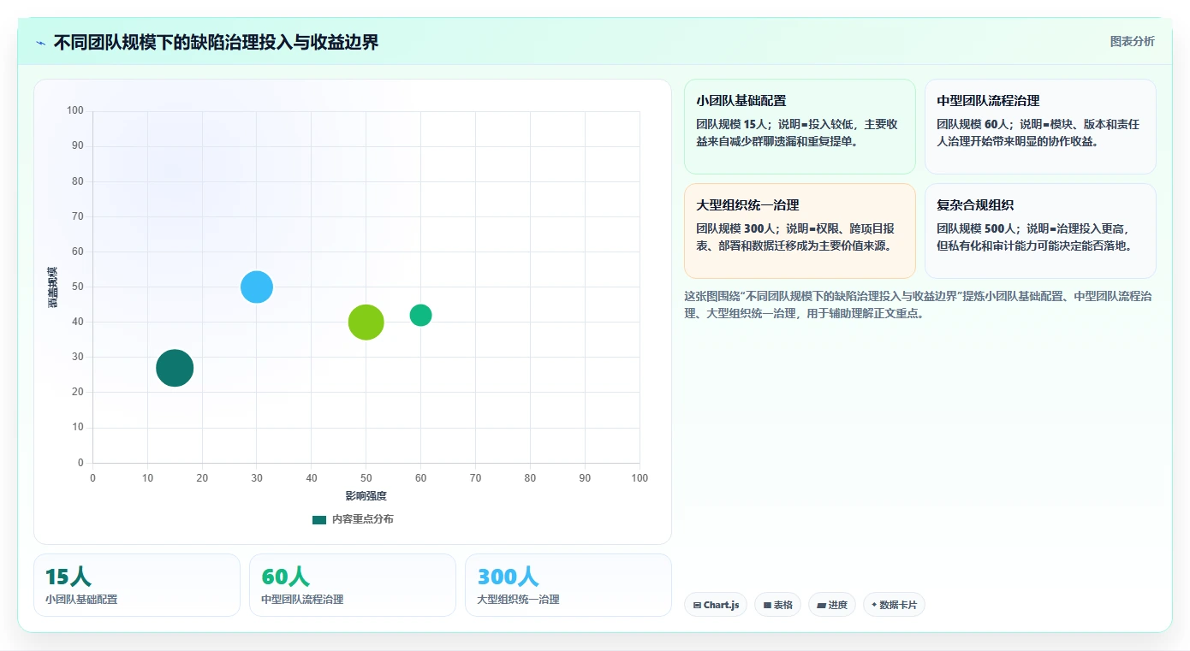Click the table icon inside 表格 chip
Image resolution: width=1190 pixels, height=651 pixels.
click(x=767, y=605)
